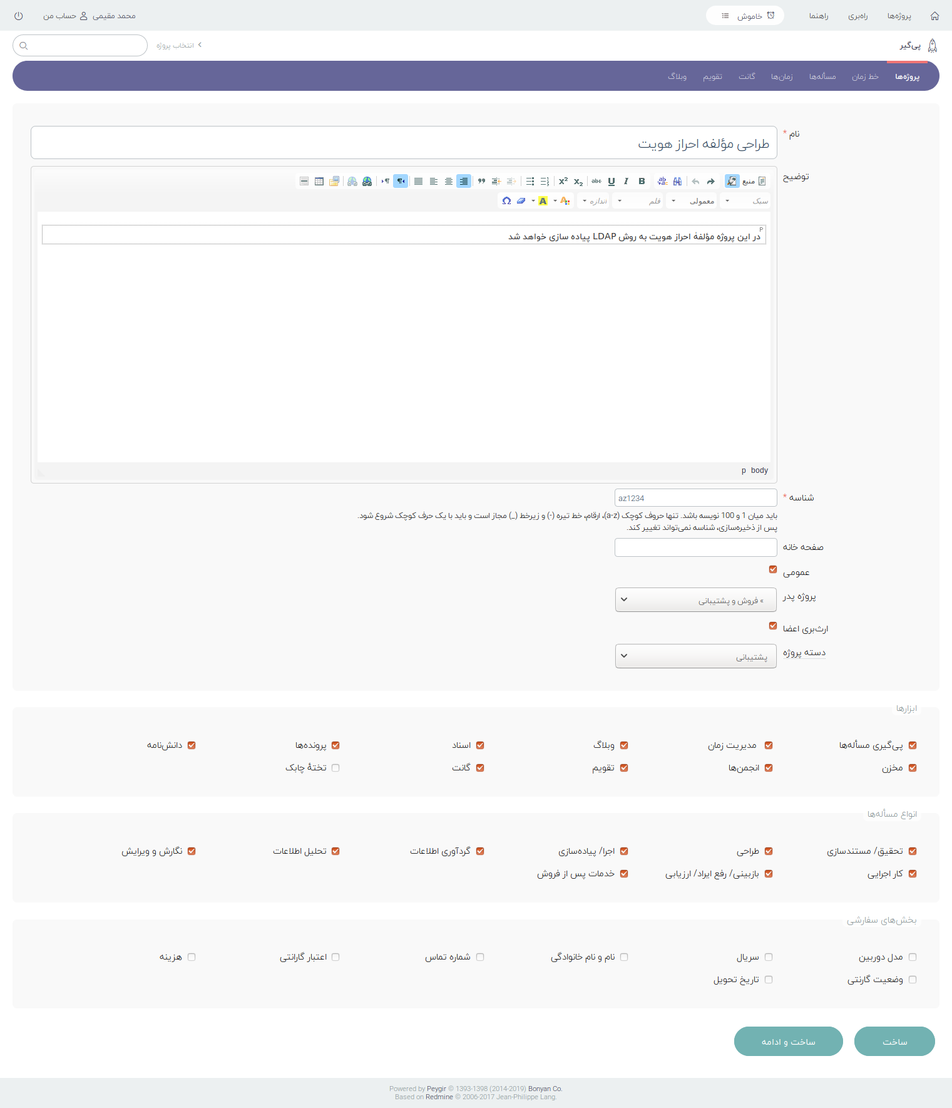
Task: Align text to the left
Action: [x=434, y=181]
